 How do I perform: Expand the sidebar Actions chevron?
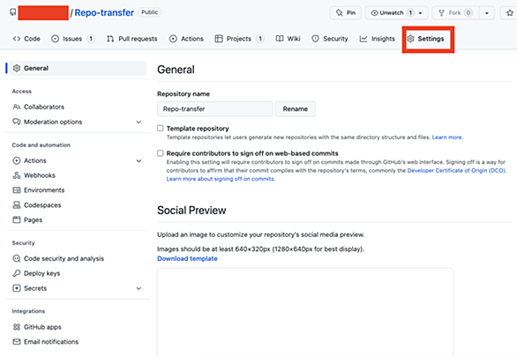[139, 161]
